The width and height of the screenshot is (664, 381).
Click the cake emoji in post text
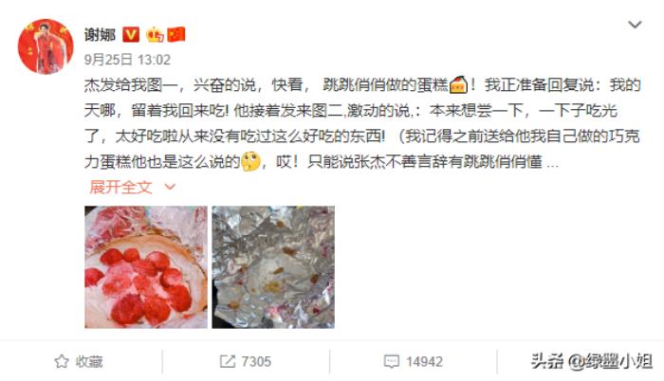point(458,84)
